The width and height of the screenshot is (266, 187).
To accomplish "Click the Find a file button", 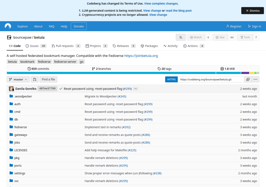I will [48, 79].
